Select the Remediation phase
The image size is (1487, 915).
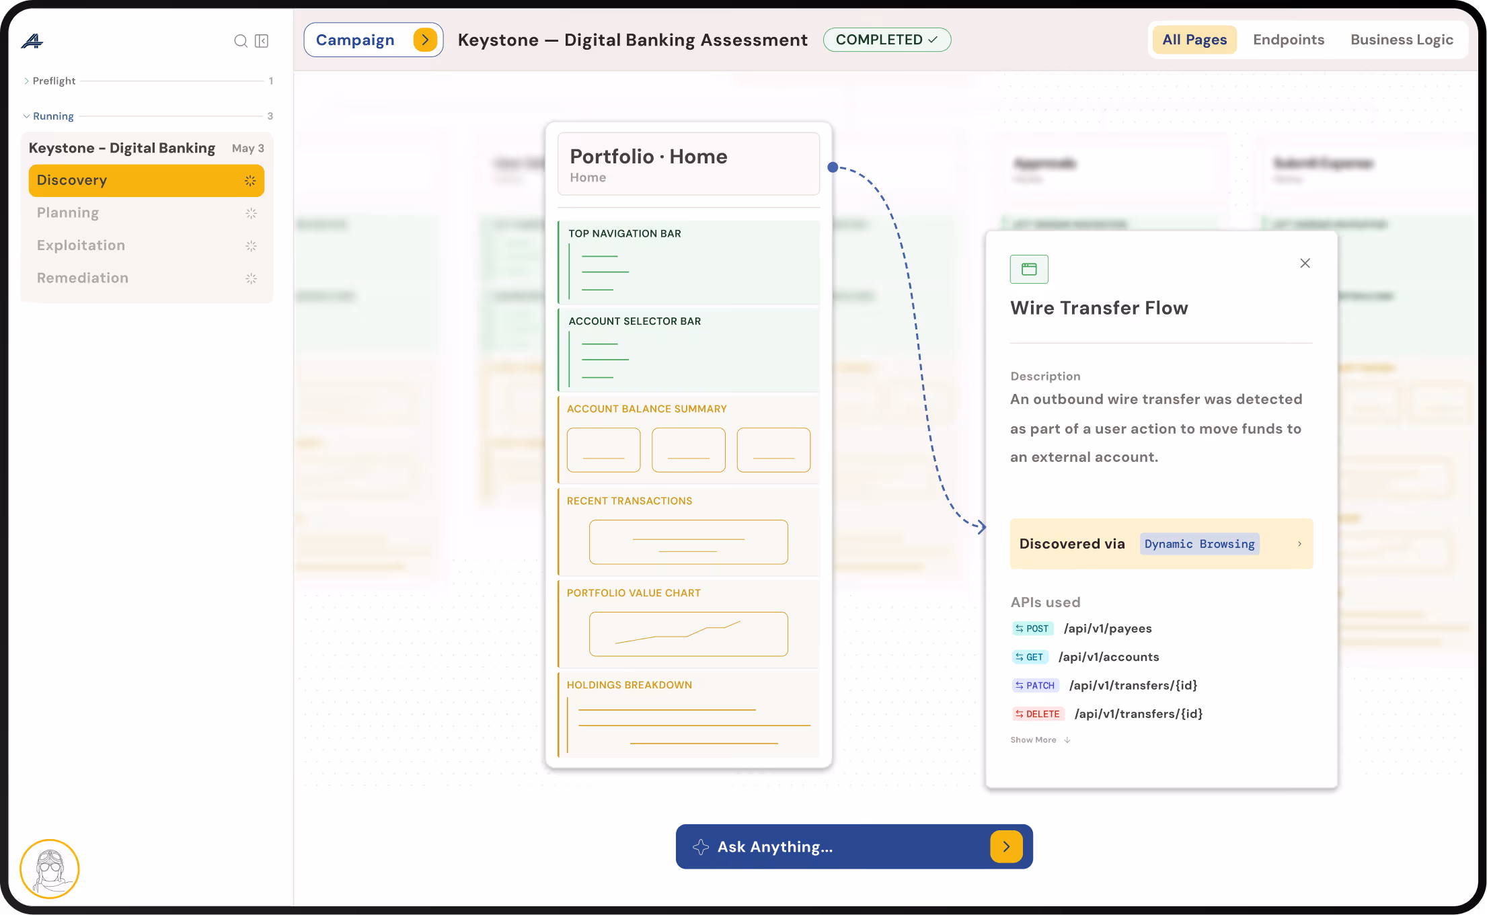pyautogui.click(x=146, y=278)
